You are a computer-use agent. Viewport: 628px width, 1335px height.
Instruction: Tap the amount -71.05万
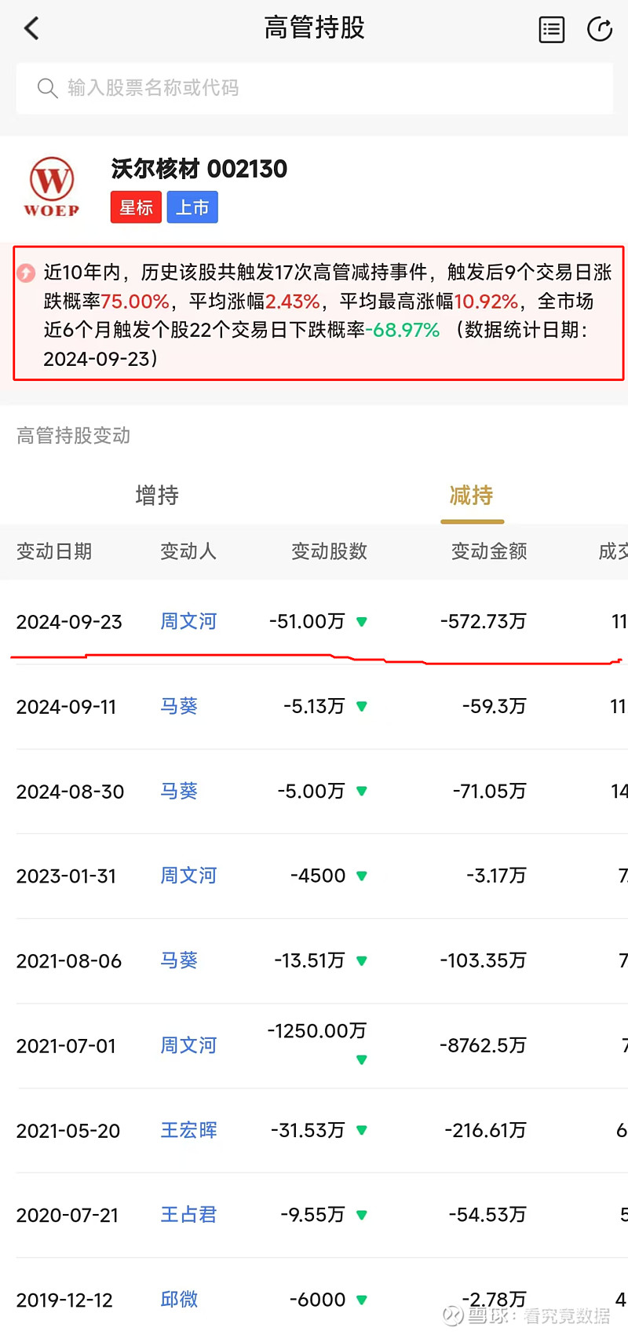pos(490,792)
